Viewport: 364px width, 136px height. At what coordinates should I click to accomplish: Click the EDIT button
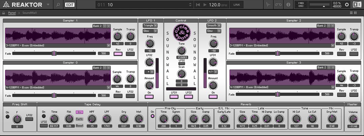(70, 5)
